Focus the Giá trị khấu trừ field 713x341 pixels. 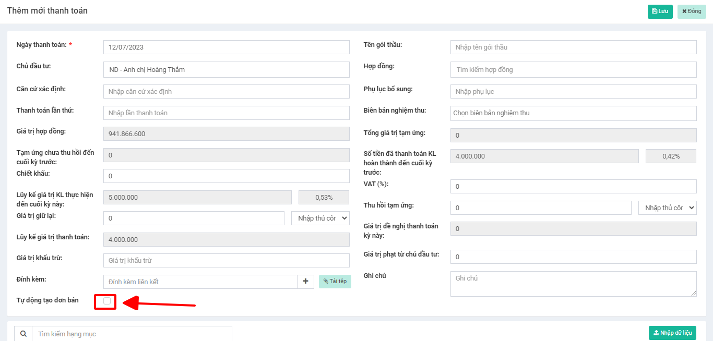(226, 260)
